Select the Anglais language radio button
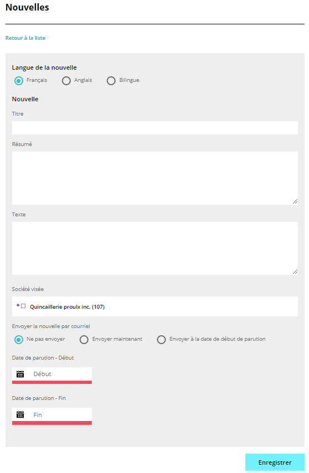 click(x=66, y=81)
